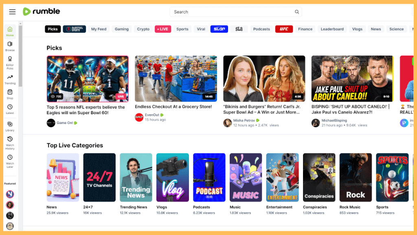The image size is (417, 235).
Task: Open Watch History in the sidebar
Action: pyautogui.click(x=10, y=142)
